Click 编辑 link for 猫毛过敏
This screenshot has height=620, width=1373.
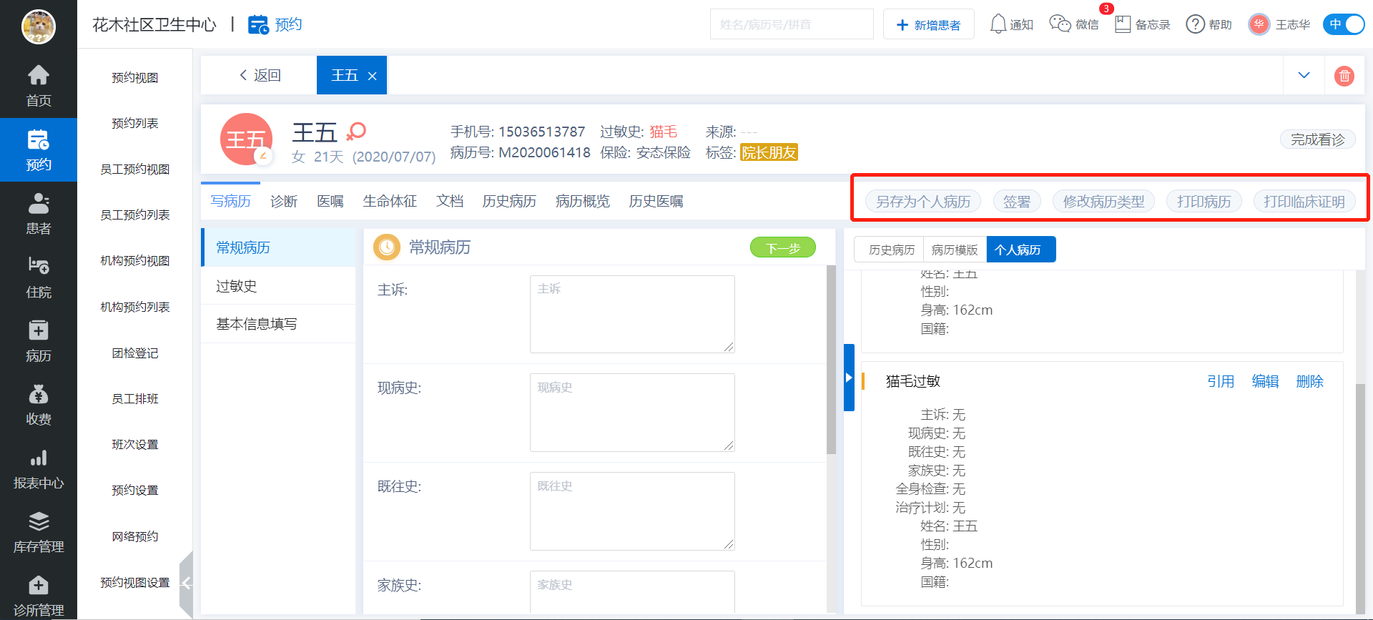click(x=1265, y=381)
